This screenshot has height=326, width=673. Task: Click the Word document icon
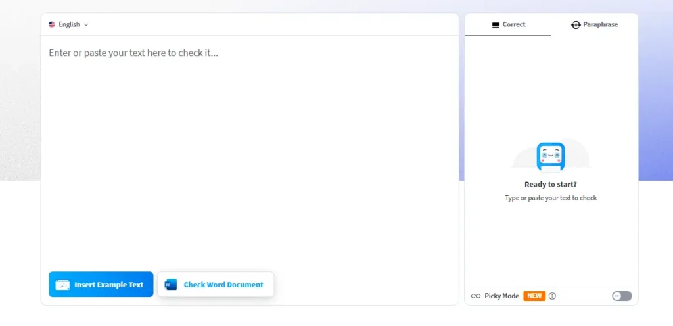point(170,285)
